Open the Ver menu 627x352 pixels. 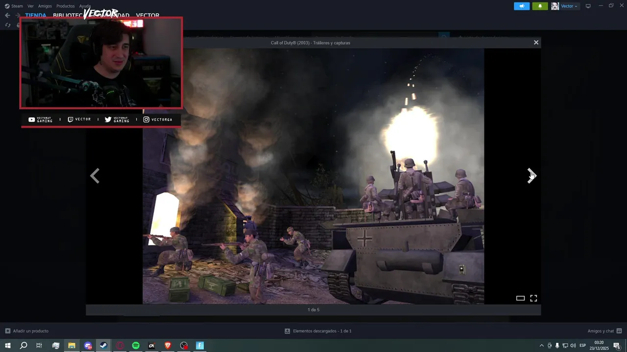click(x=30, y=6)
